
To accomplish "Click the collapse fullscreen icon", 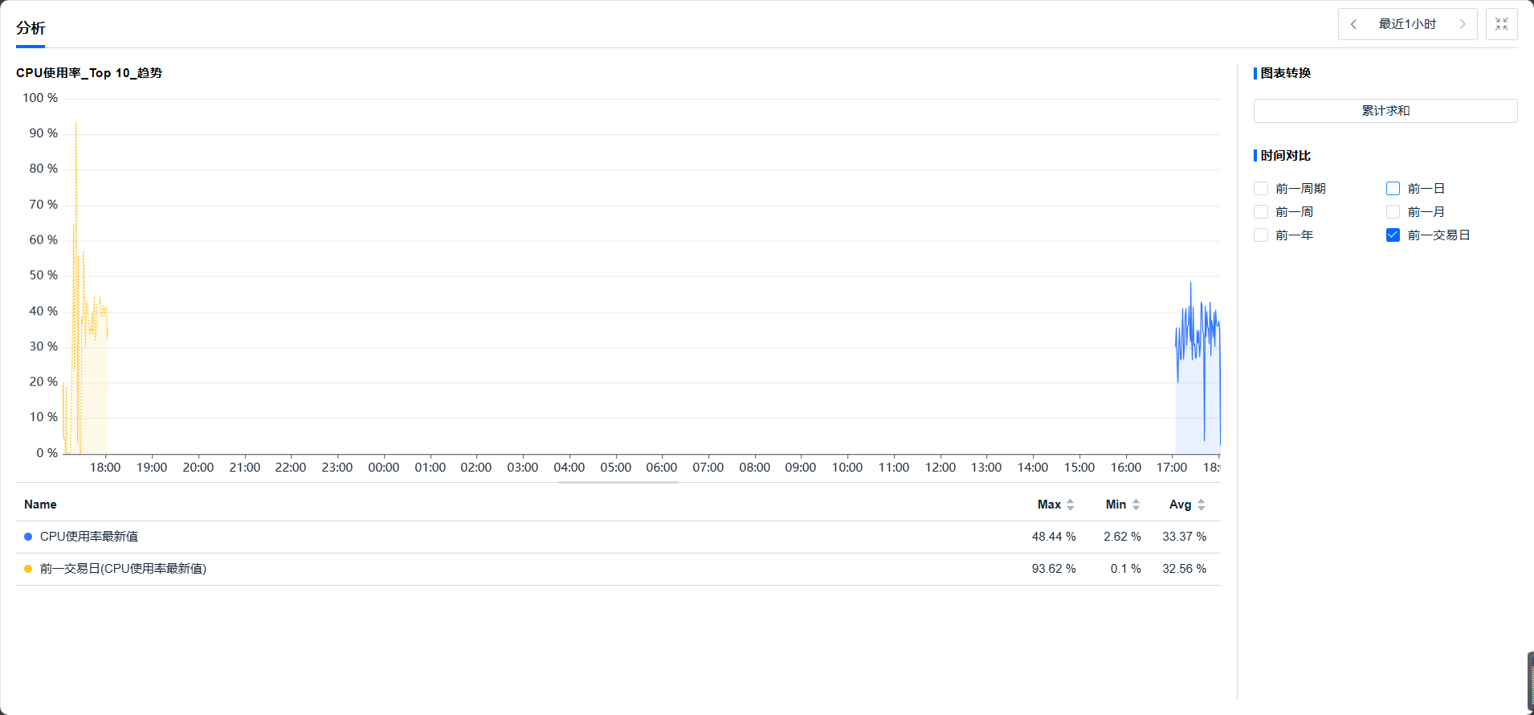I will coord(1502,24).
